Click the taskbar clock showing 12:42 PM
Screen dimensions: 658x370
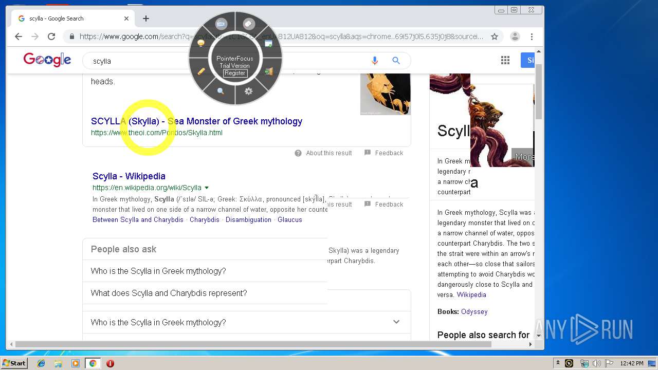[x=632, y=363]
